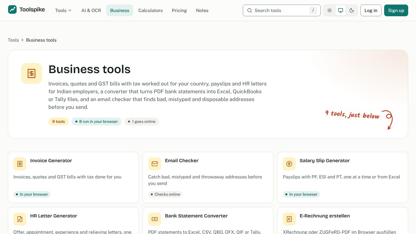Open the Salary Slip Generator tool
The height and width of the screenshot is (234, 416).
pyautogui.click(x=343, y=177)
